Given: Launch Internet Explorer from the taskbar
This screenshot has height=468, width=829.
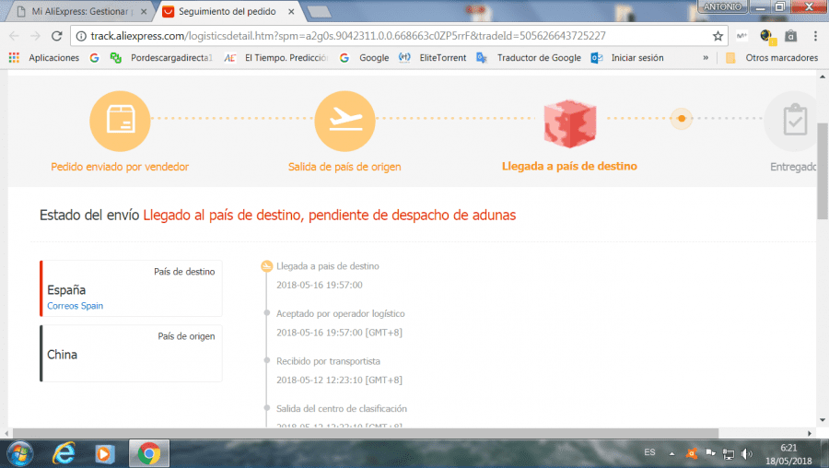Looking at the screenshot, I should pyautogui.click(x=64, y=453).
